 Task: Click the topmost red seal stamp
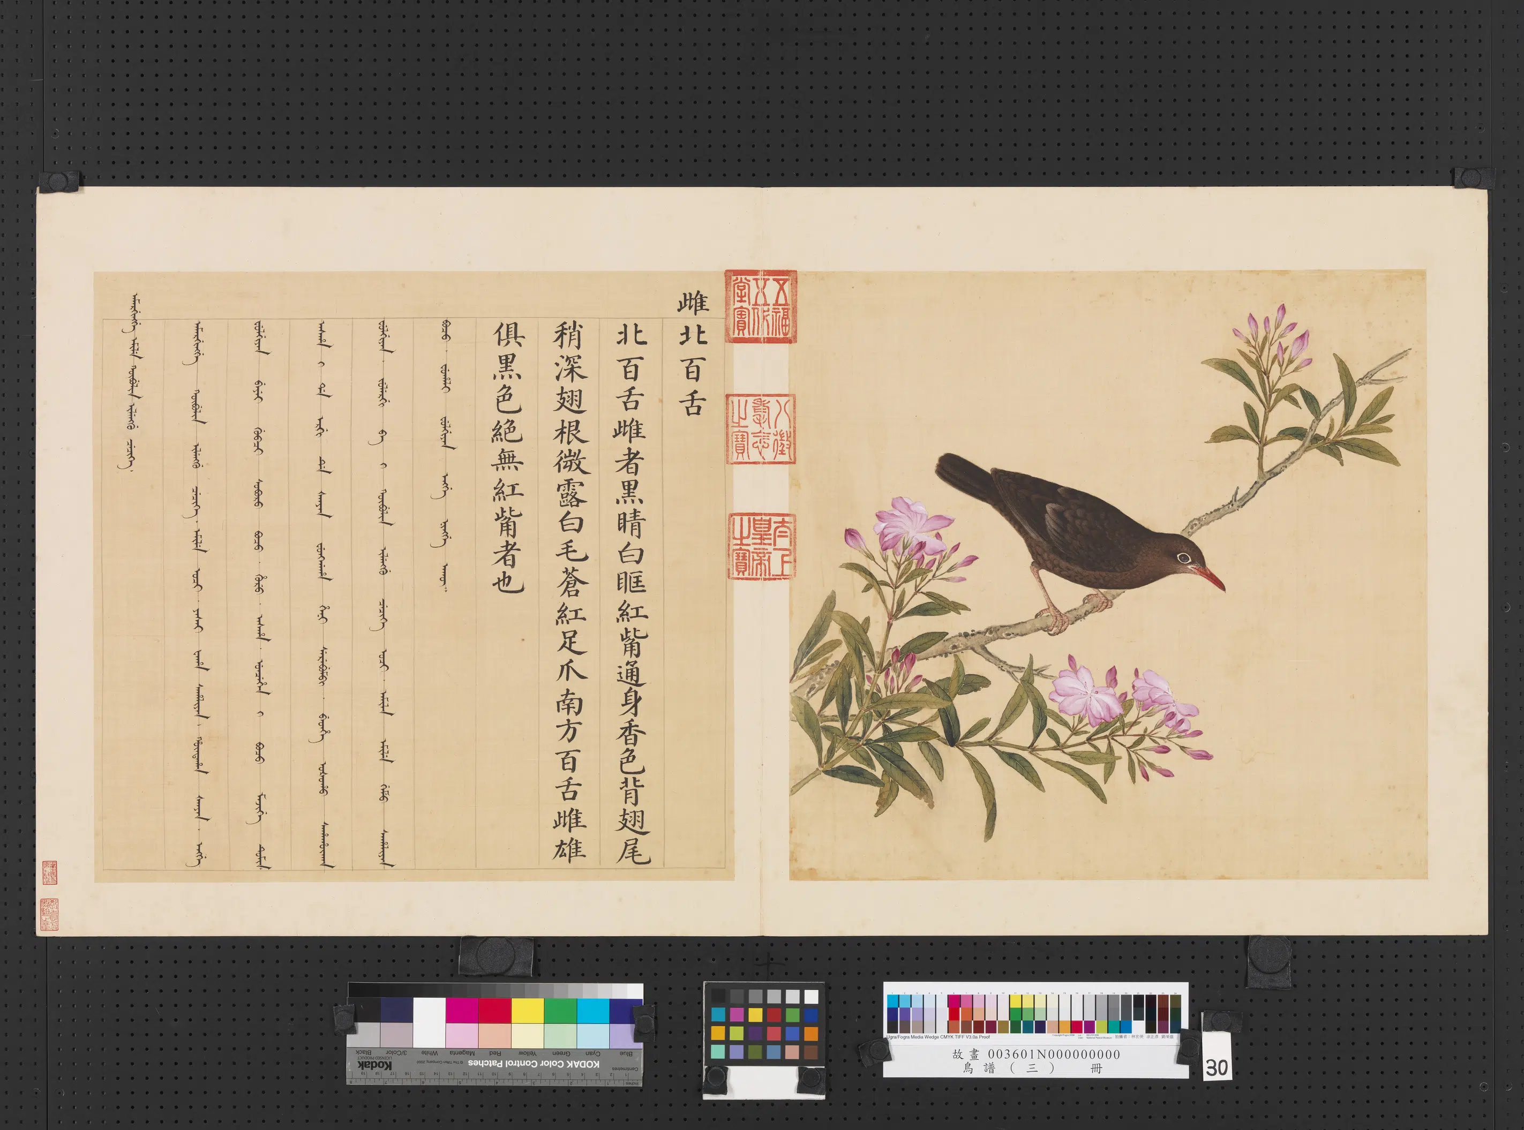click(761, 306)
